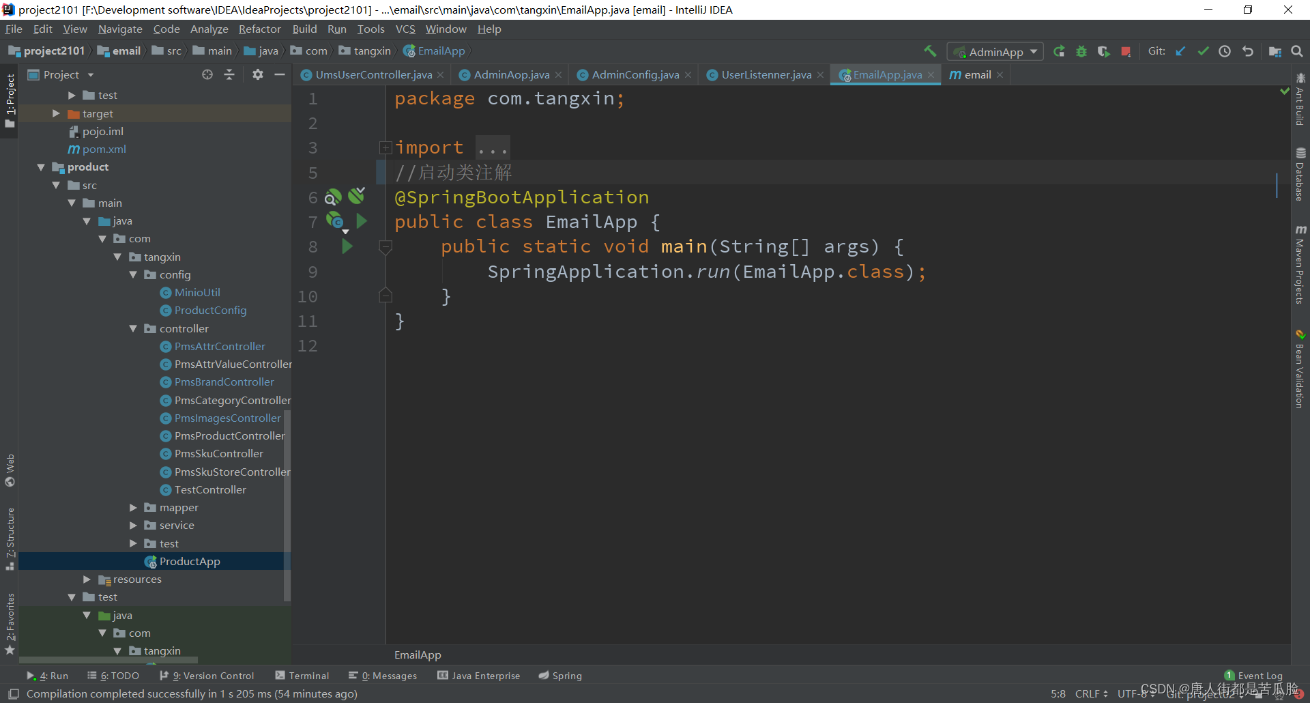Collapse the controller package
This screenshot has height=703, width=1310.
[x=133, y=328]
